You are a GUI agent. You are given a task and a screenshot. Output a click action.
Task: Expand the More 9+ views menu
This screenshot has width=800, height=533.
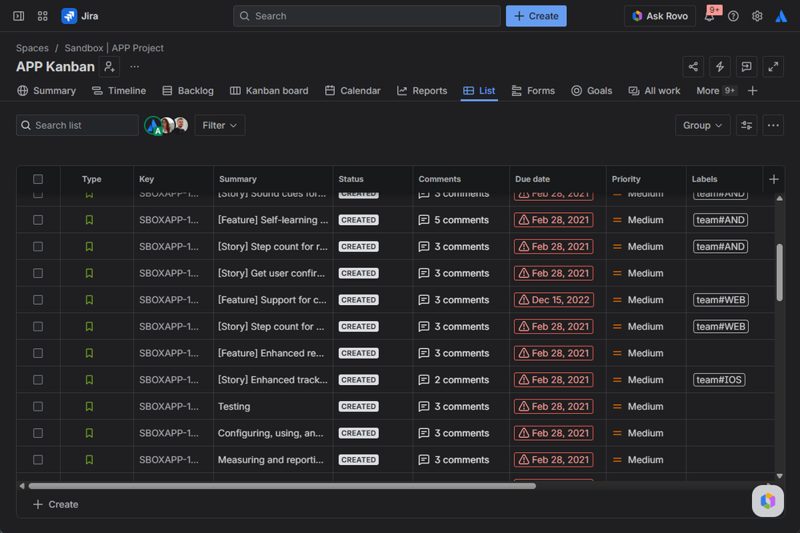[717, 90]
